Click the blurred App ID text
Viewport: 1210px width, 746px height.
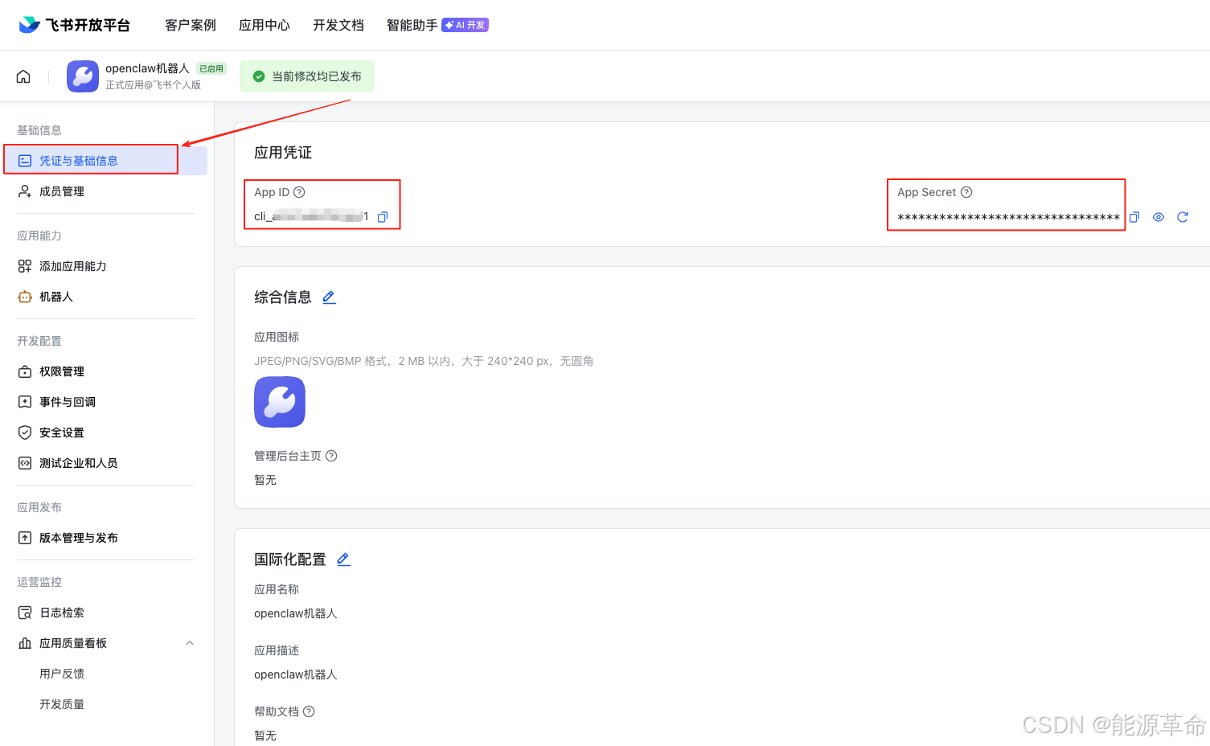coord(311,216)
